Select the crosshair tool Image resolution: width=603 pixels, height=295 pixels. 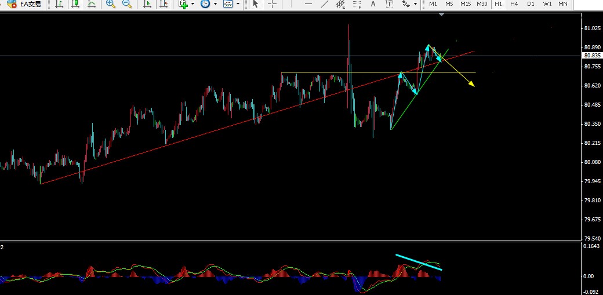click(x=273, y=4)
